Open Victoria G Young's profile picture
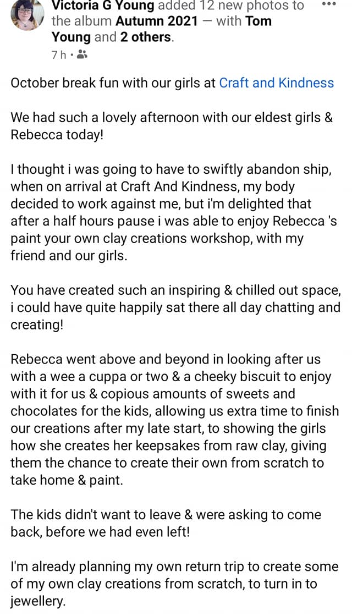Image resolution: width=352 pixels, height=616 pixels. click(25, 13)
